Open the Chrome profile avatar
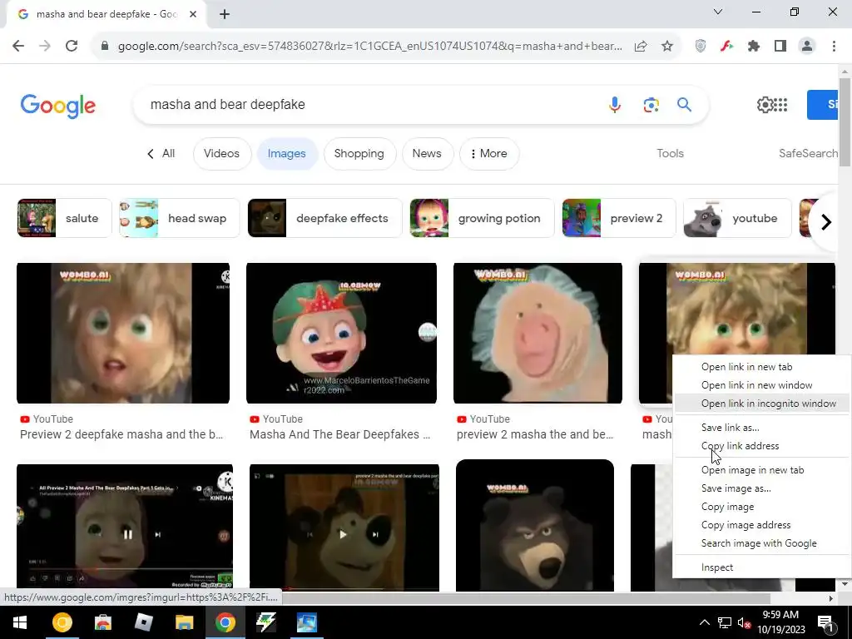 click(x=807, y=47)
